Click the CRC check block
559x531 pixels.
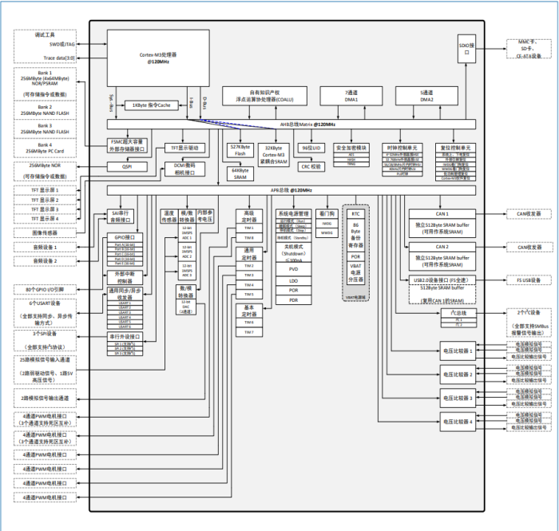pyautogui.click(x=311, y=167)
